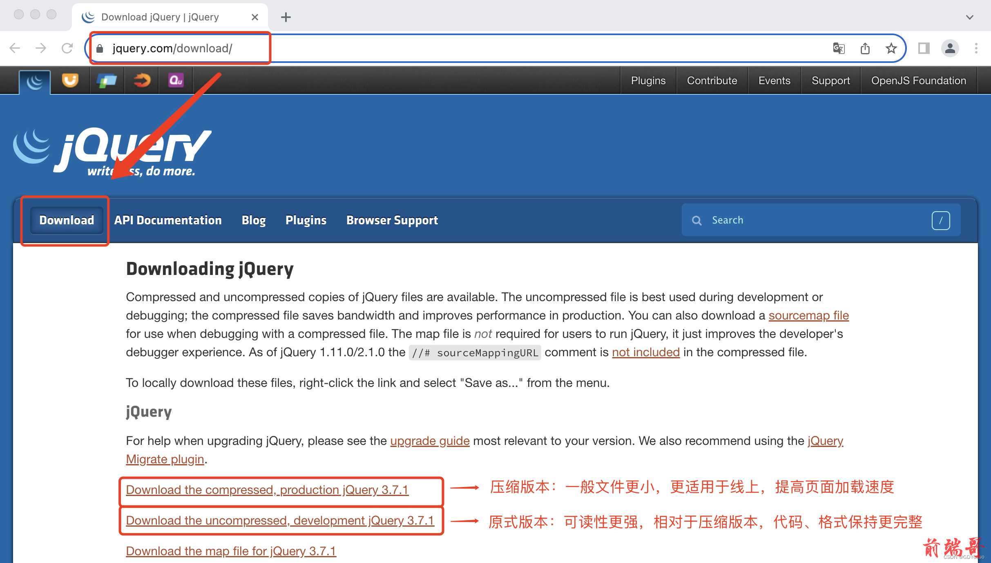Open the sourcemap file link

click(x=808, y=315)
